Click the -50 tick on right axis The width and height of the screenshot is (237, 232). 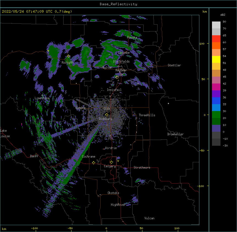pyautogui.click(x=202, y=150)
